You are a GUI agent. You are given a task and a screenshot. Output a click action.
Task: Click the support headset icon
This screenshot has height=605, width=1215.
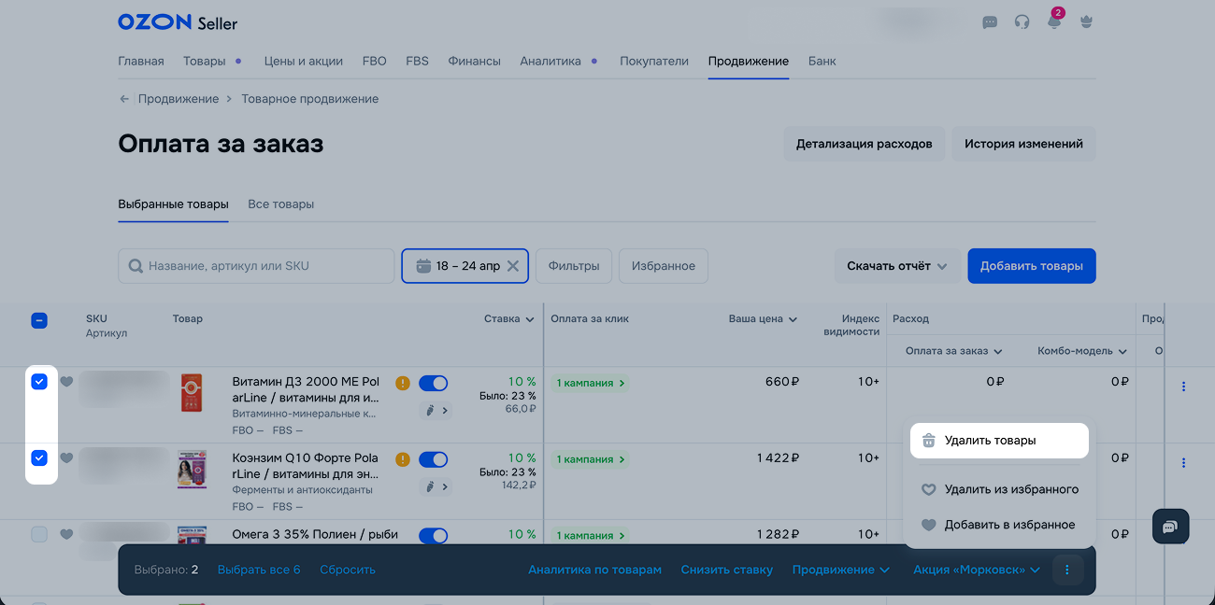(x=1022, y=22)
